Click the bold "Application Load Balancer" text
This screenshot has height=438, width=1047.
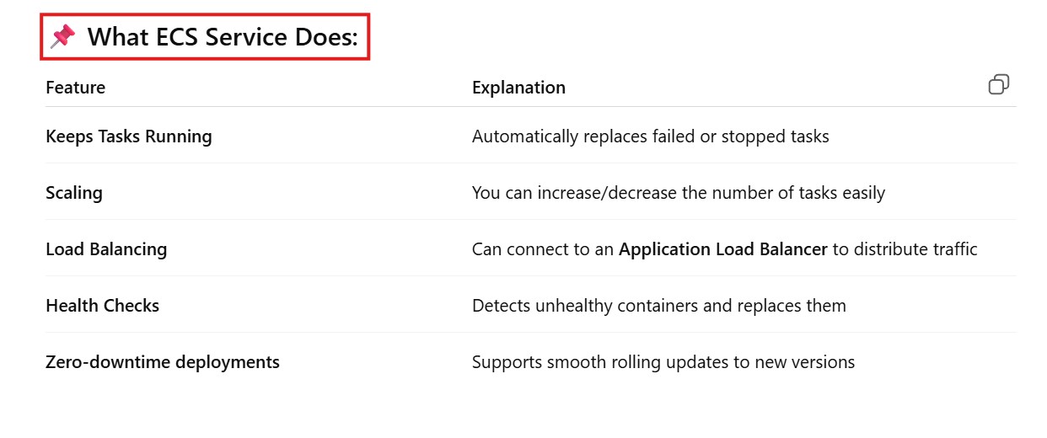(722, 249)
